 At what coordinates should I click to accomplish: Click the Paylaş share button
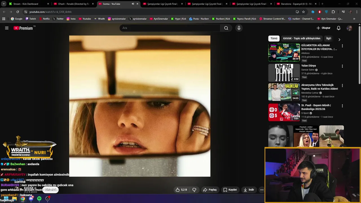pyautogui.click(x=210, y=190)
